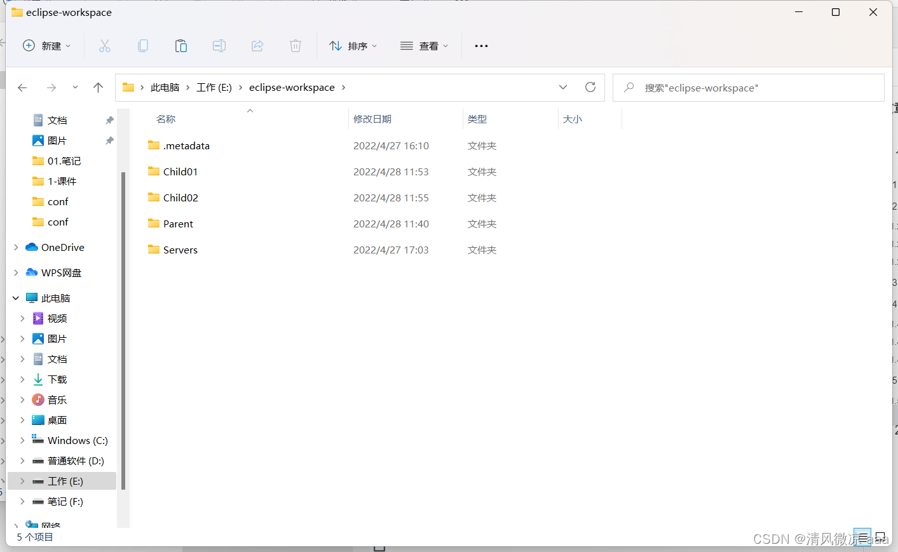Expand the OneDrive tree node

[x=16, y=247]
